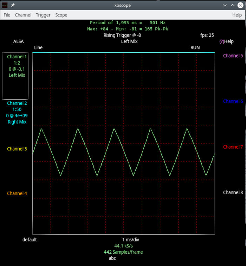Click the Rising Trigger @ -8 label
246x266 pixels.
122,35
